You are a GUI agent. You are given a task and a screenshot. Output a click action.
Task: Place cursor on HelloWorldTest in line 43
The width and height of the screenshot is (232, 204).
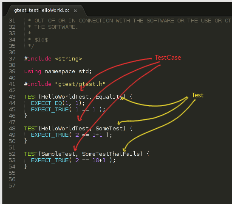coord(65,97)
